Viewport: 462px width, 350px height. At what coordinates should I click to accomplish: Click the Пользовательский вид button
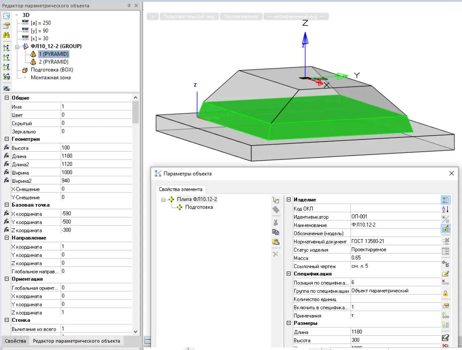pyautogui.click(x=189, y=16)
